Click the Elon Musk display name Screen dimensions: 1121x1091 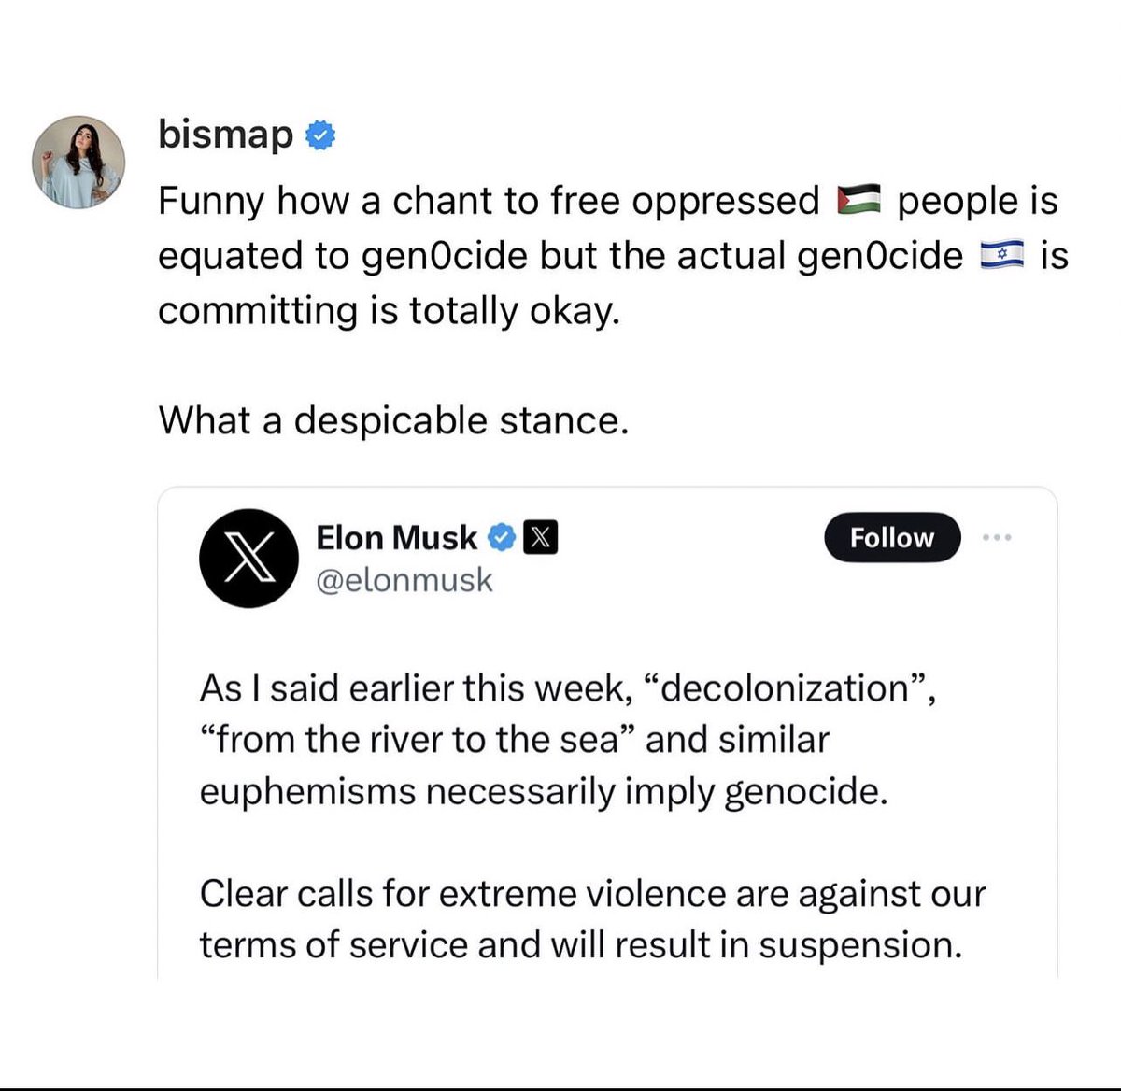click(396, 538)
